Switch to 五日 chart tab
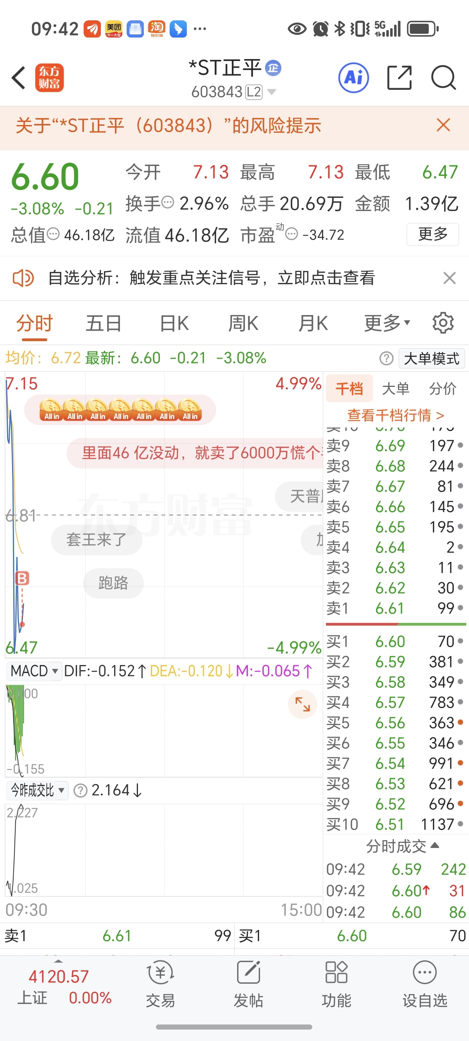Image resolution: width=469 pixels, height=1041 pixels. click(104, 323)
